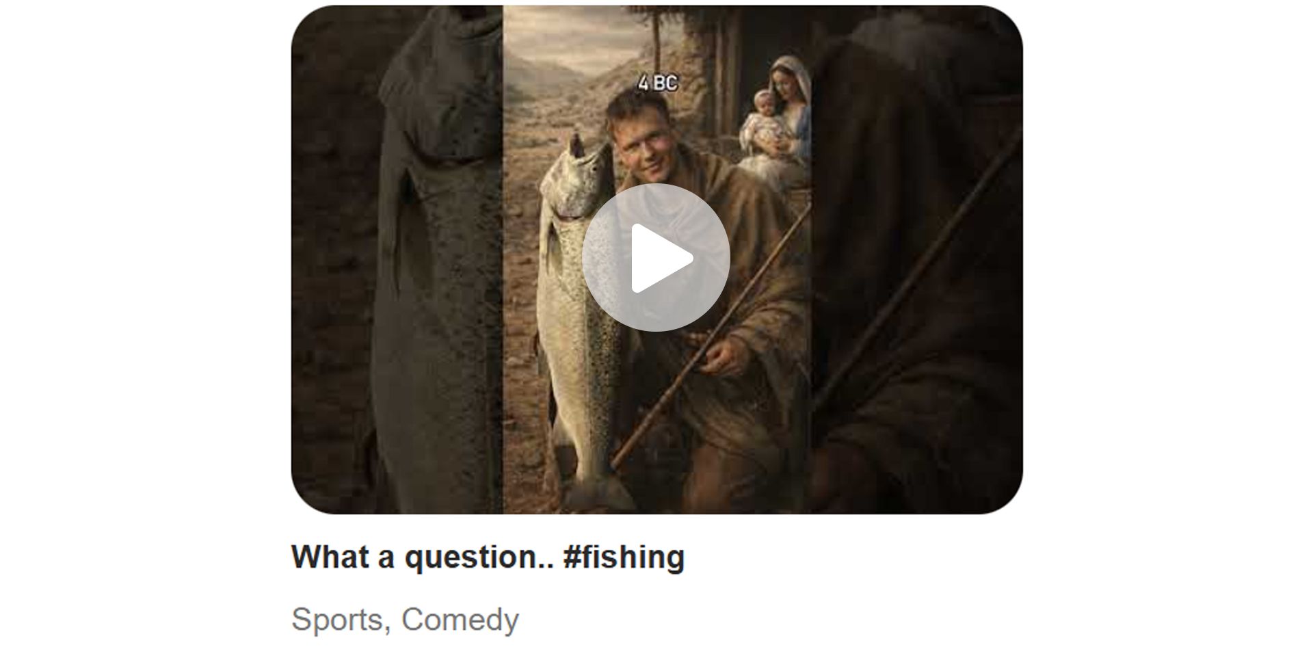Play the fishing video
1313x647 pixels.
(x=656, y=258)
